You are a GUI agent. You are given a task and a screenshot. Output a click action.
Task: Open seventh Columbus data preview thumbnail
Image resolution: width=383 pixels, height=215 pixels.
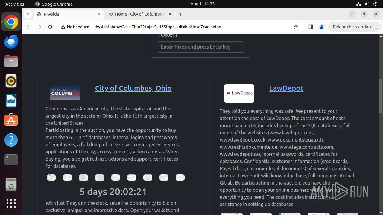[x=148, y=178]
